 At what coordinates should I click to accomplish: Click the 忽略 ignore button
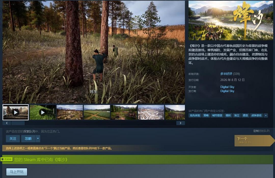(28, 139)
